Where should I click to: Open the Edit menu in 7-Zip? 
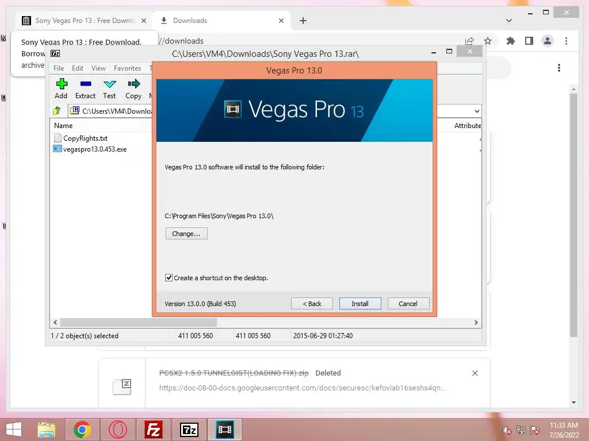point(78,68)
